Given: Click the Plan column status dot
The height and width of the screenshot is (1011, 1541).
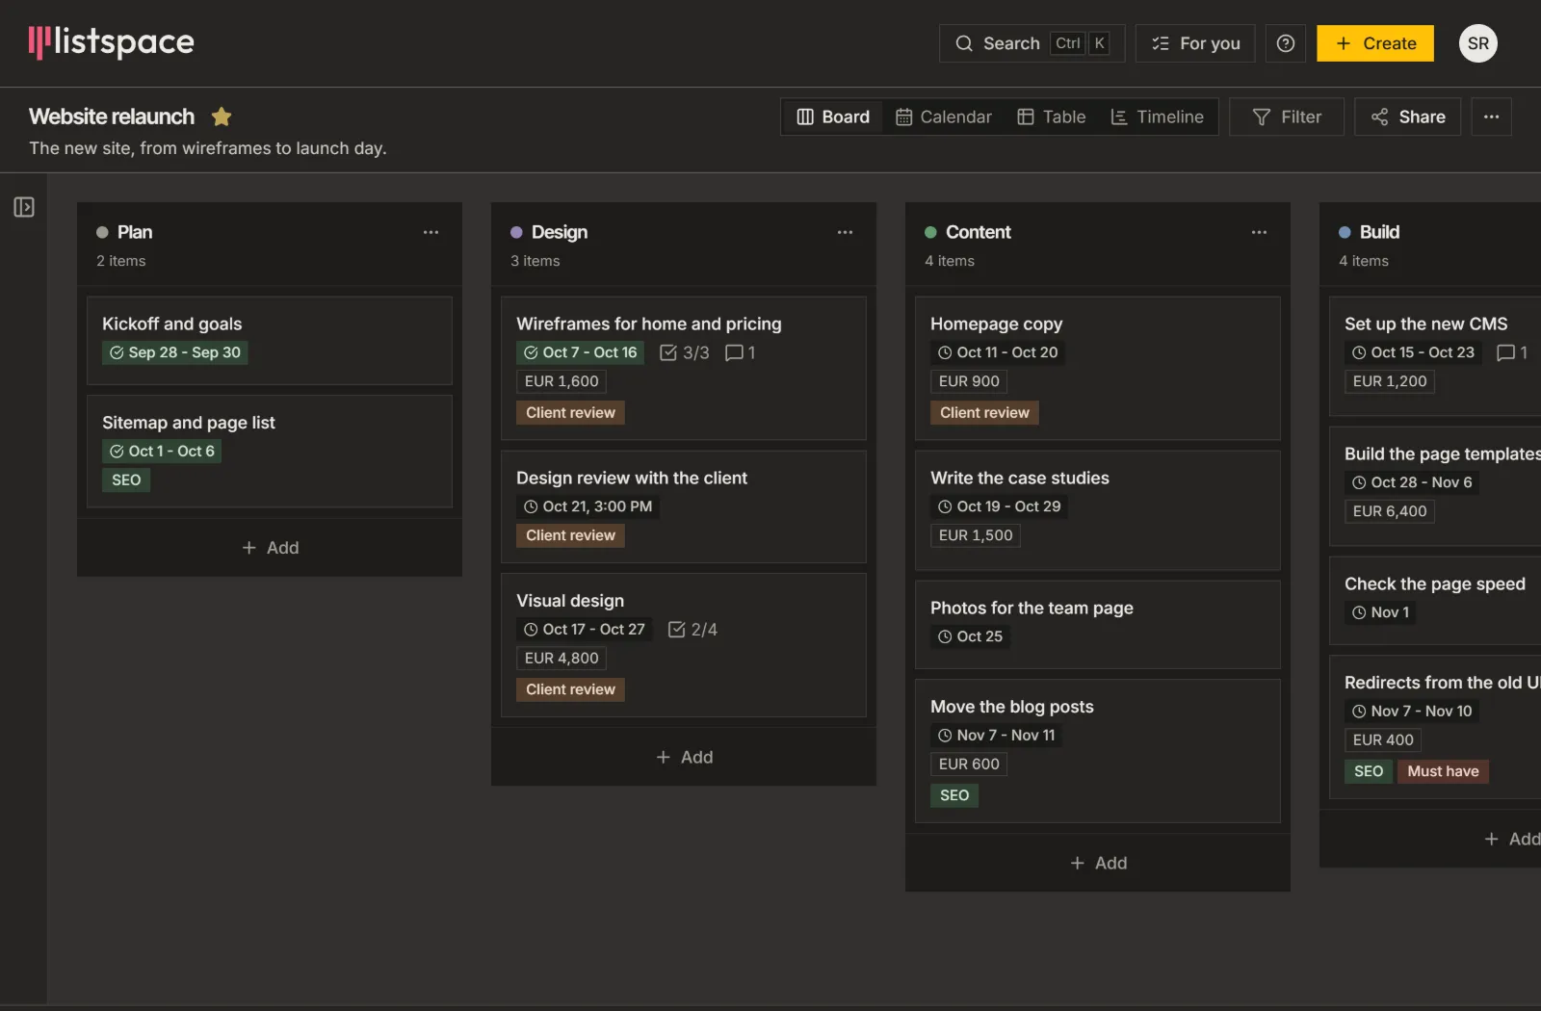Looking at the screenshot, I should [x=102, y=232].
